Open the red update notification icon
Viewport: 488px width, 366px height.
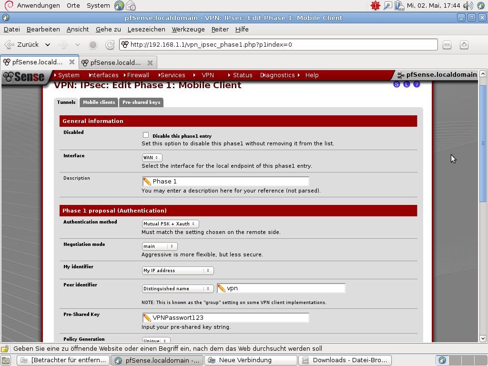tap(376, 6)
